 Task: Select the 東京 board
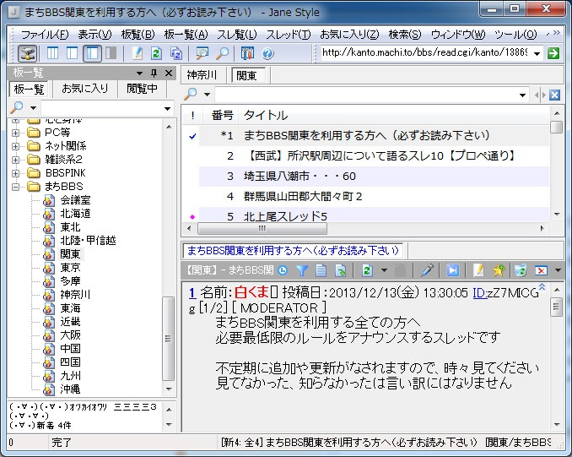[x=70, y=268]
